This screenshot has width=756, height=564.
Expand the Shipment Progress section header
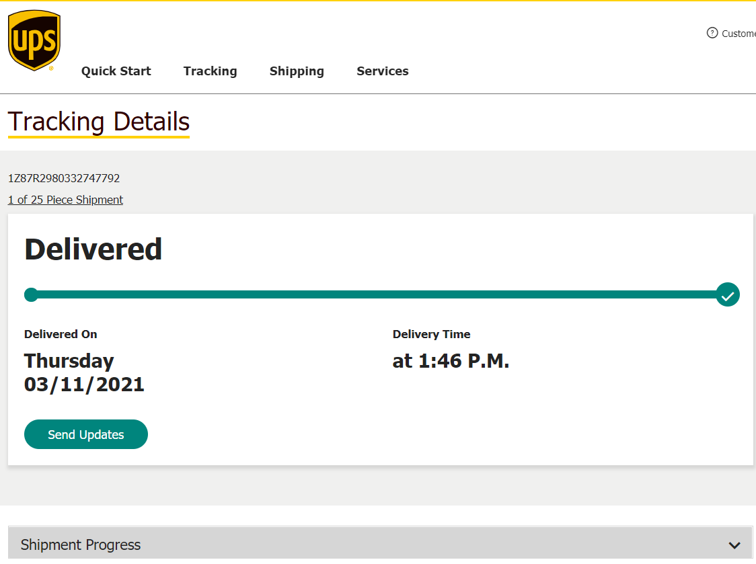click(81, 545)
